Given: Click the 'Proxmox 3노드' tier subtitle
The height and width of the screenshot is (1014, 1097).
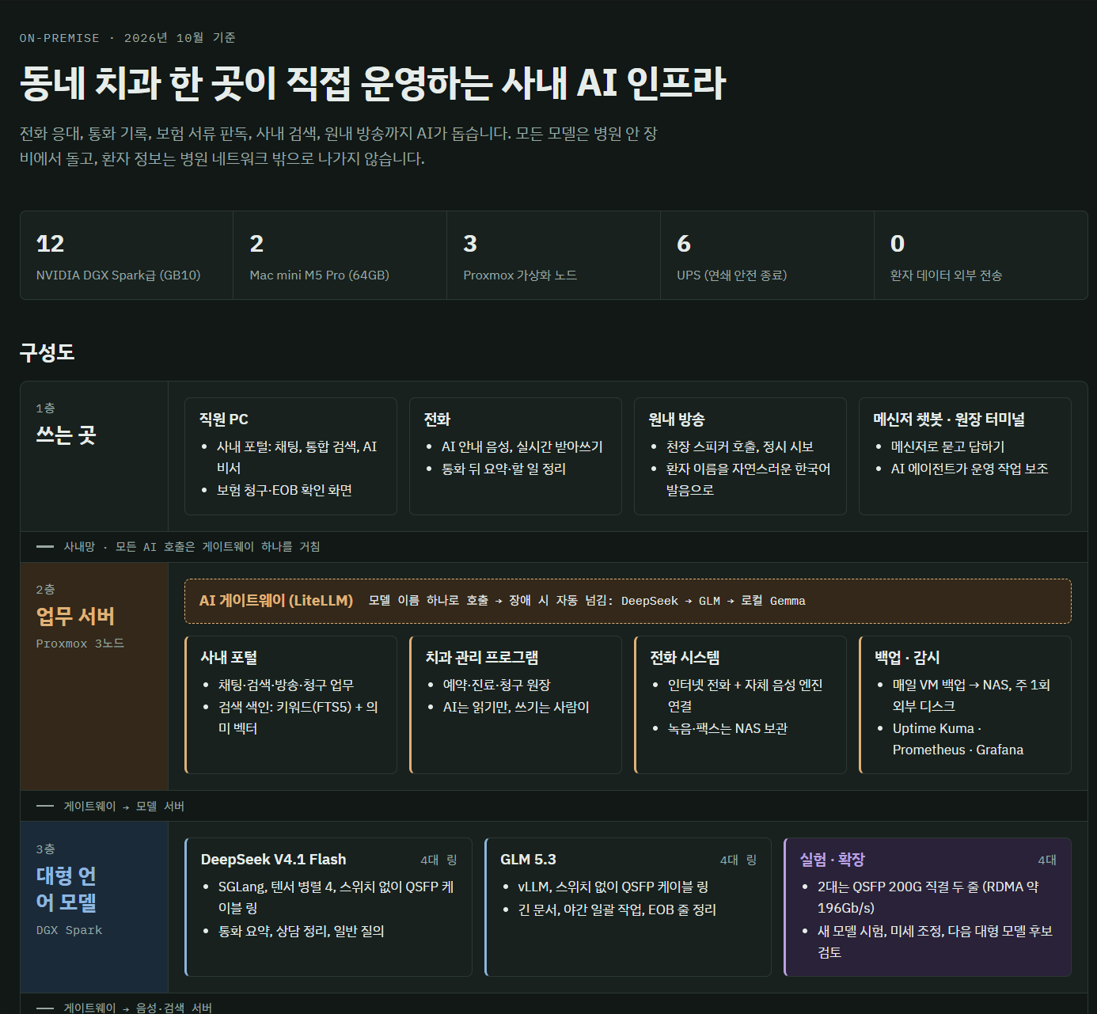Looking at the screenshot, I should 80,644.
